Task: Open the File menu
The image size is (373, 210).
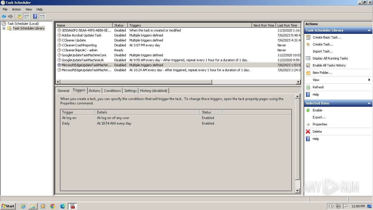Action: (5, 9)
